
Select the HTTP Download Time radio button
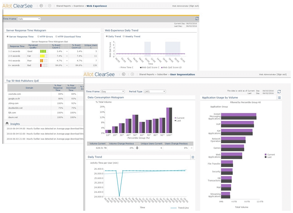[56, 37]
